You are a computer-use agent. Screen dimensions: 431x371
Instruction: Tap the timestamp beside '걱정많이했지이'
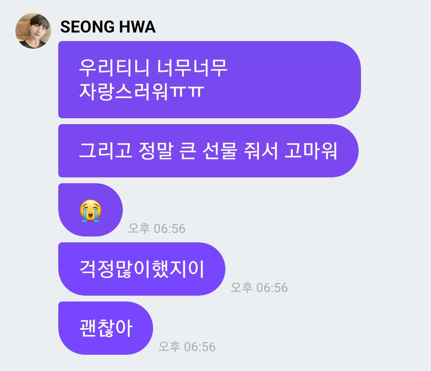259,288
